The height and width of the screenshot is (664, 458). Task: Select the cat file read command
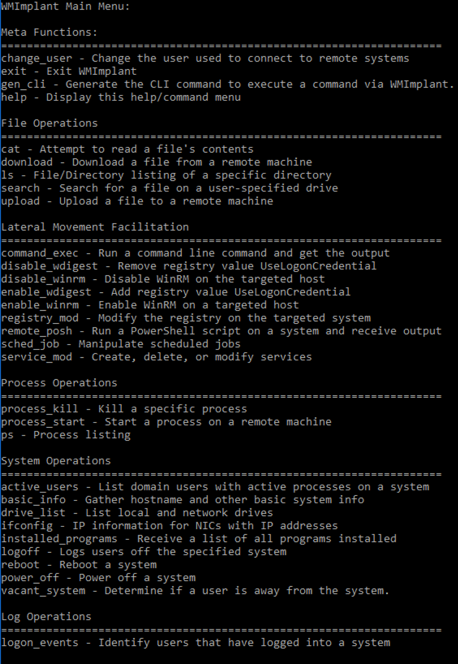(x=127, y=149)
